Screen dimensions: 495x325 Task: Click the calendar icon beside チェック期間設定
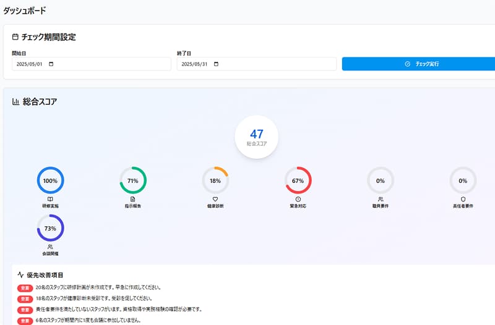(x=15, y=38)
